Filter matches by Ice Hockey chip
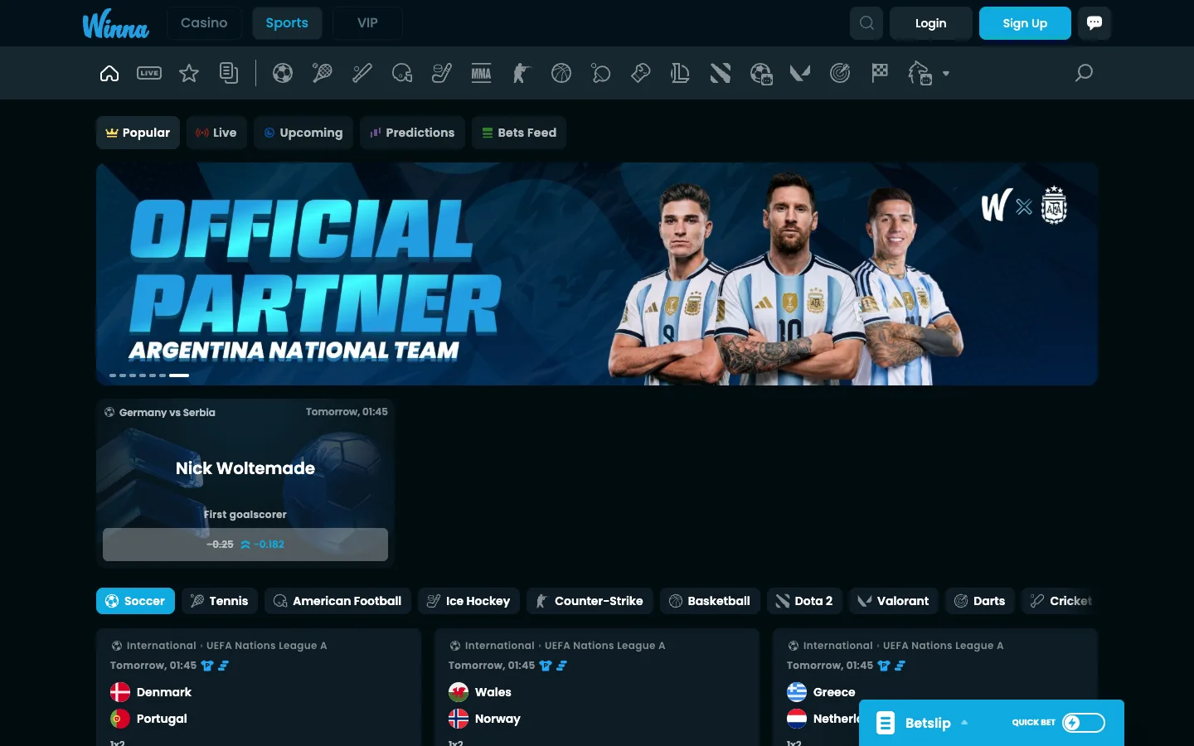Screen dimensions: 1194x746 (469, 601)
